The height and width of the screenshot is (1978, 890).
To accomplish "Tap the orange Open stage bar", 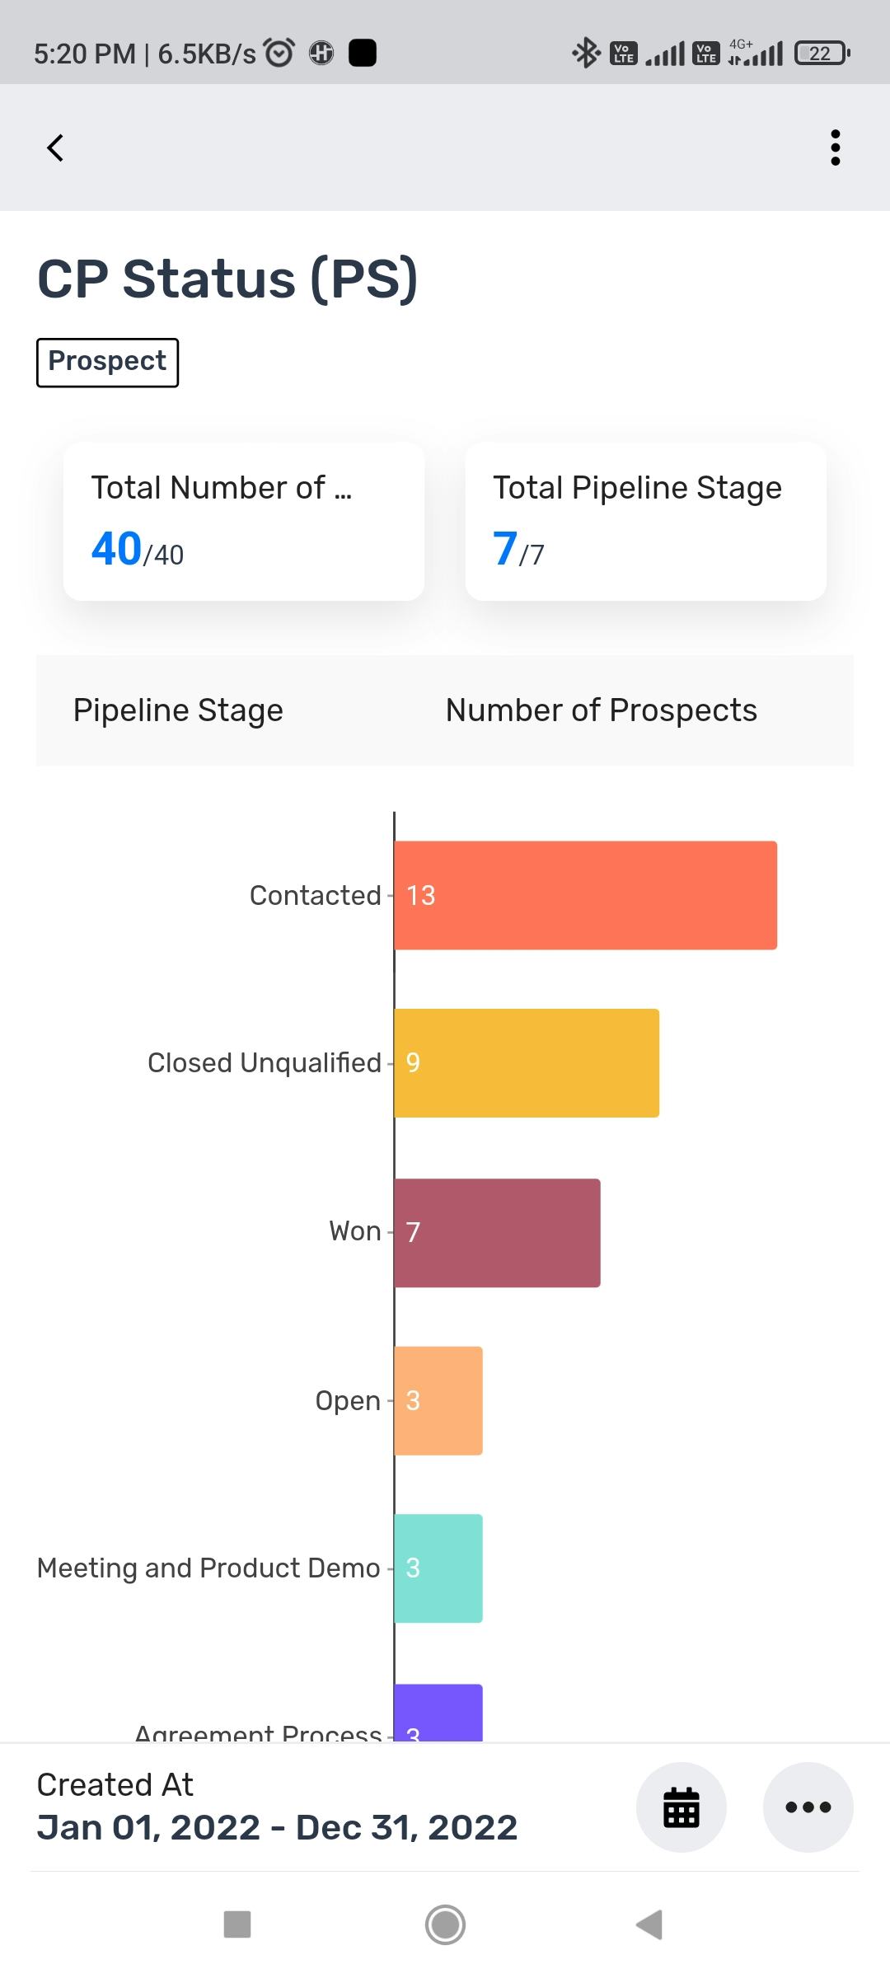I will pos(438,1401).
